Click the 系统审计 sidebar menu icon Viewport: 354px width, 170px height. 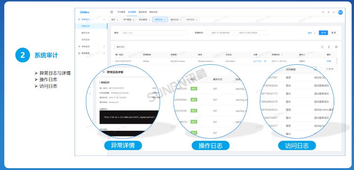point(79,19)
